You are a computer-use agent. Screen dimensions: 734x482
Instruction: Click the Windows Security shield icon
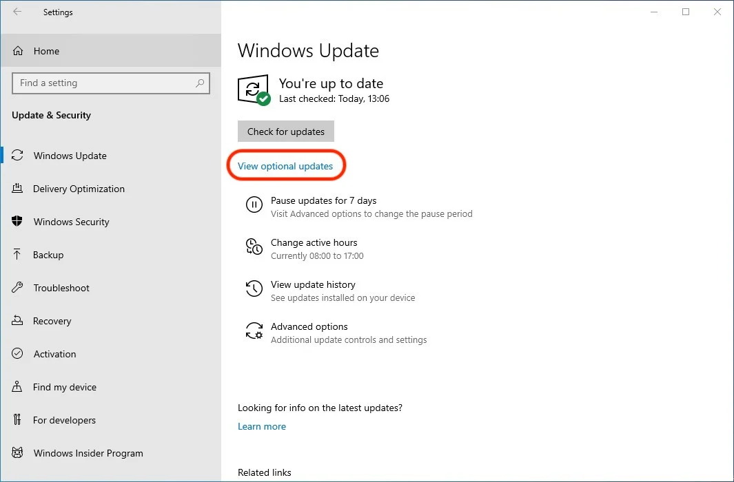(x=18, y=222)
